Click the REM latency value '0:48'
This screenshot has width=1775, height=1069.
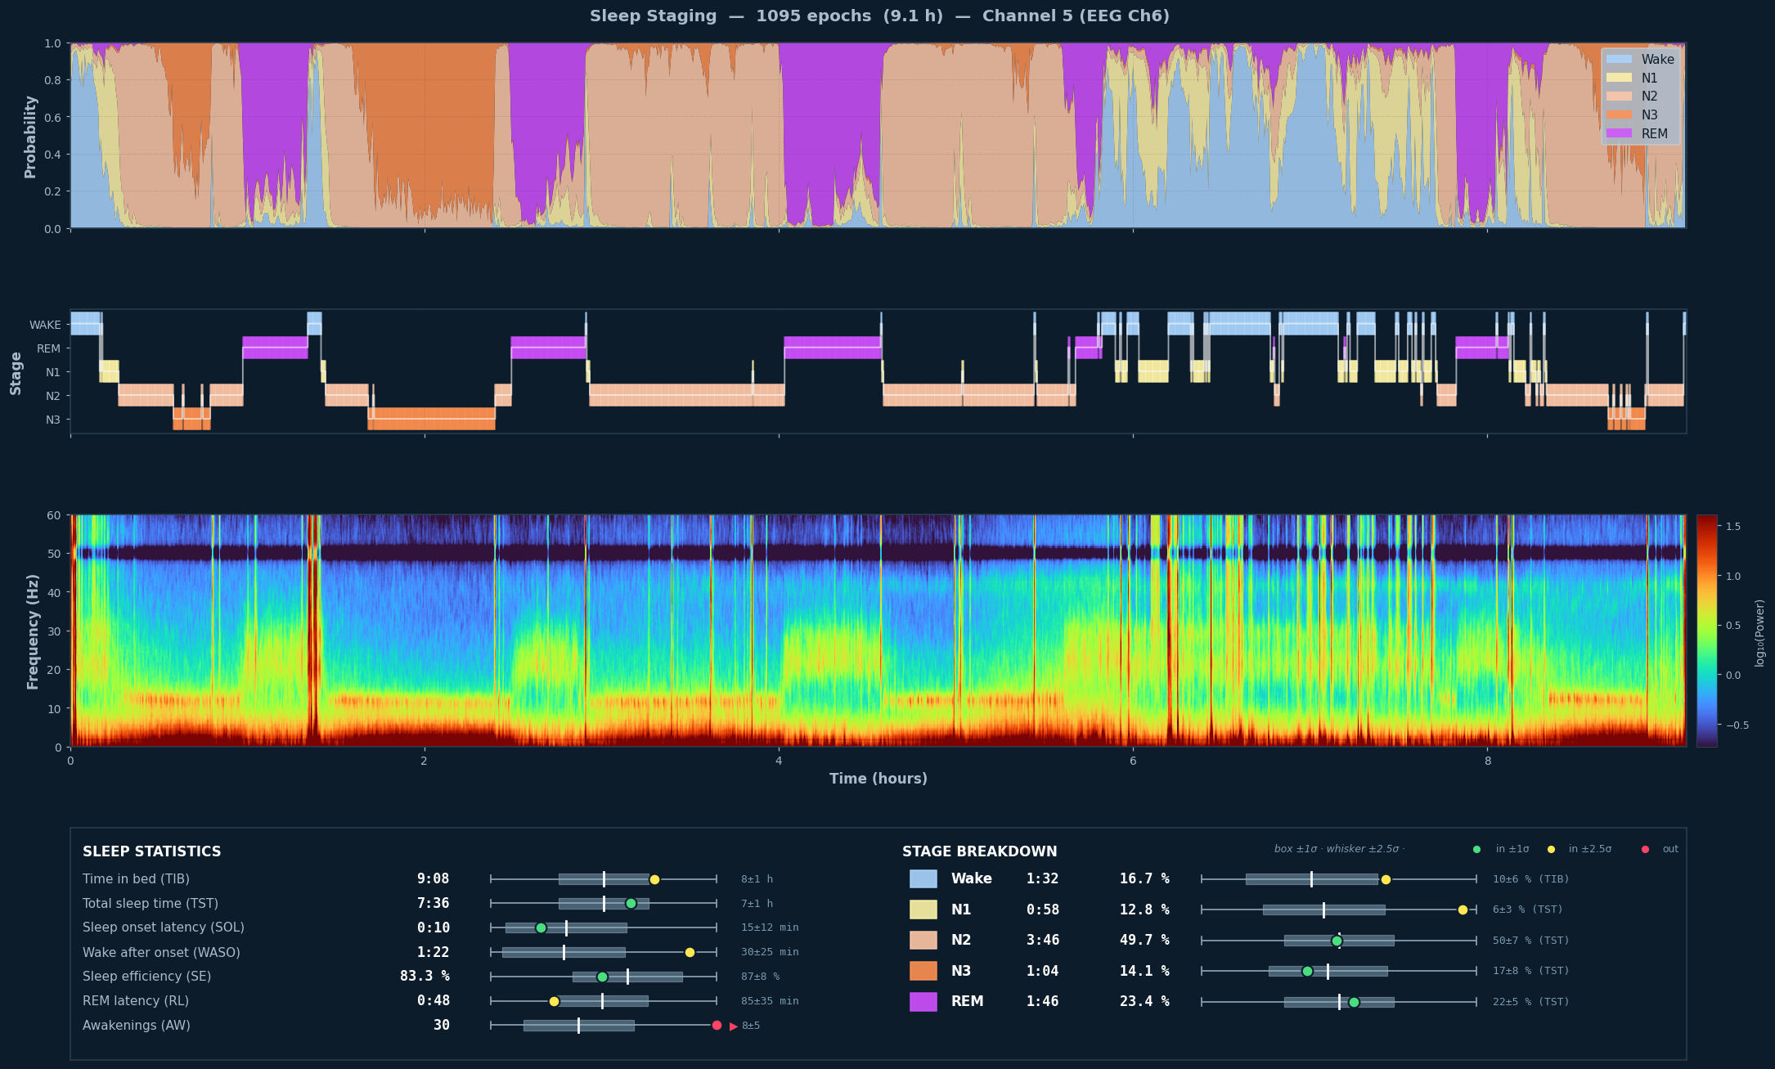coord(434,1000)
